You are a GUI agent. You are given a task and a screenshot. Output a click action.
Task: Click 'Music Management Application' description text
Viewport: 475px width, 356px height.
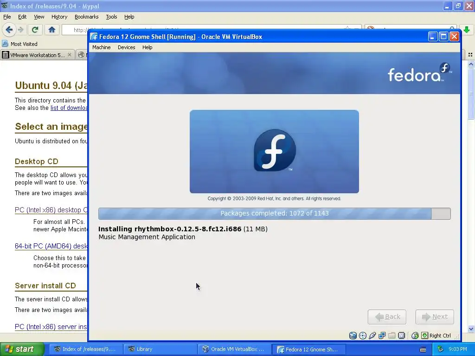147,237
